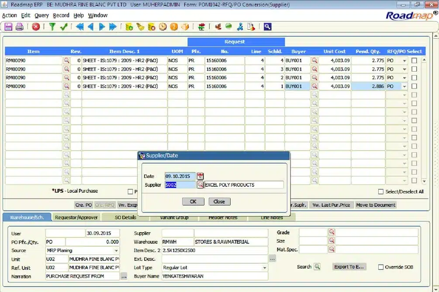Screen dimensions: 439x292
Task: Click the broom Clear Record toolbar icon
Action: click(x=140, y=27)
